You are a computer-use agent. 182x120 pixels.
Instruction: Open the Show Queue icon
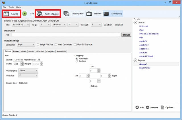point(66,14)
